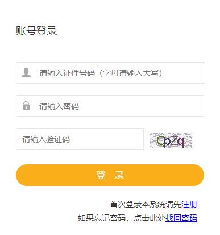This screenshot has width=220, height=235.
Task: Click the placeholder text 字母请输入大写
Action: [x=131, y=73]
